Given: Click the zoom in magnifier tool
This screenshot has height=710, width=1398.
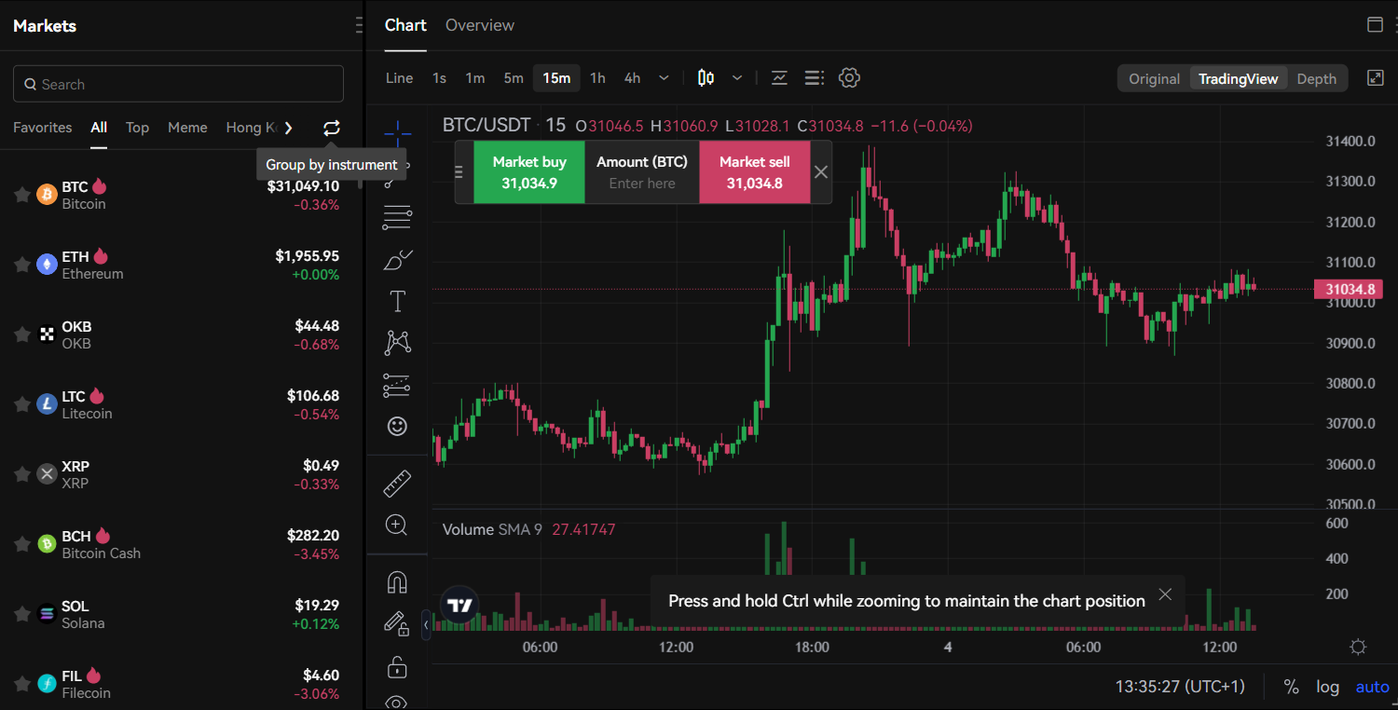Looking at the screenshot, I should (x=397, y=526).
